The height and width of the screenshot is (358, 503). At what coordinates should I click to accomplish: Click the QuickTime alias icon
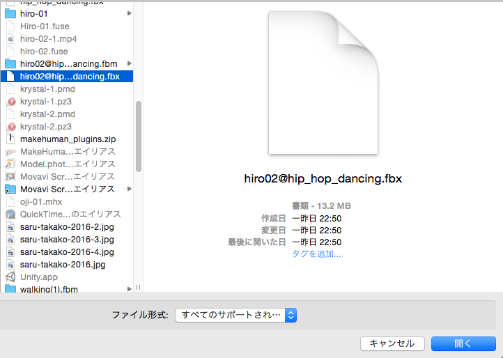coord(10,215)
